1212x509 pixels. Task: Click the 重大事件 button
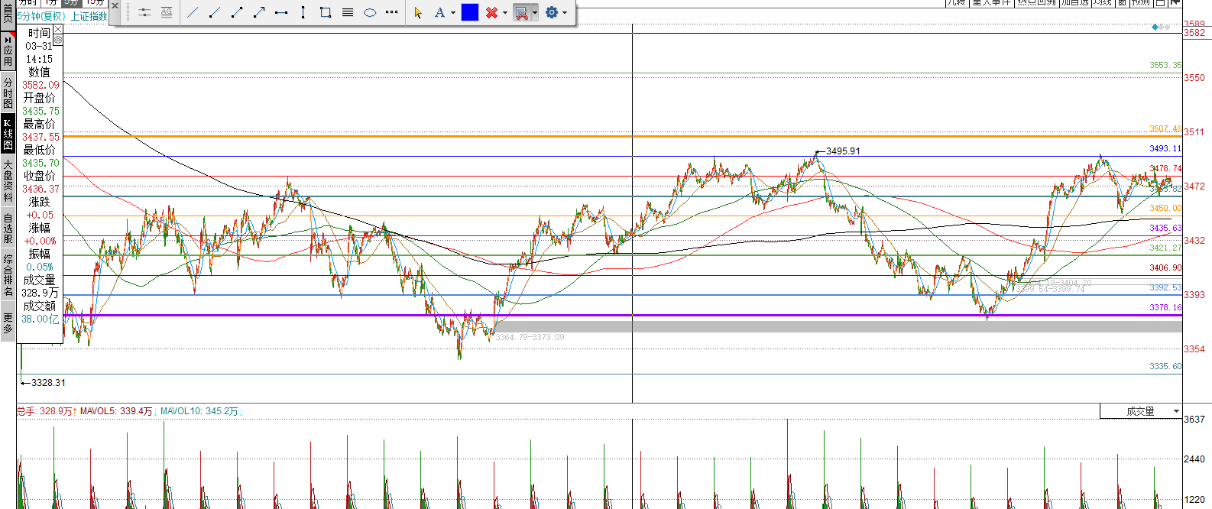point(992,3)
